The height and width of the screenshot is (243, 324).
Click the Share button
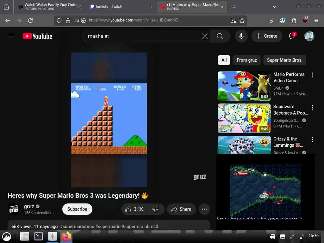point(181,209)
